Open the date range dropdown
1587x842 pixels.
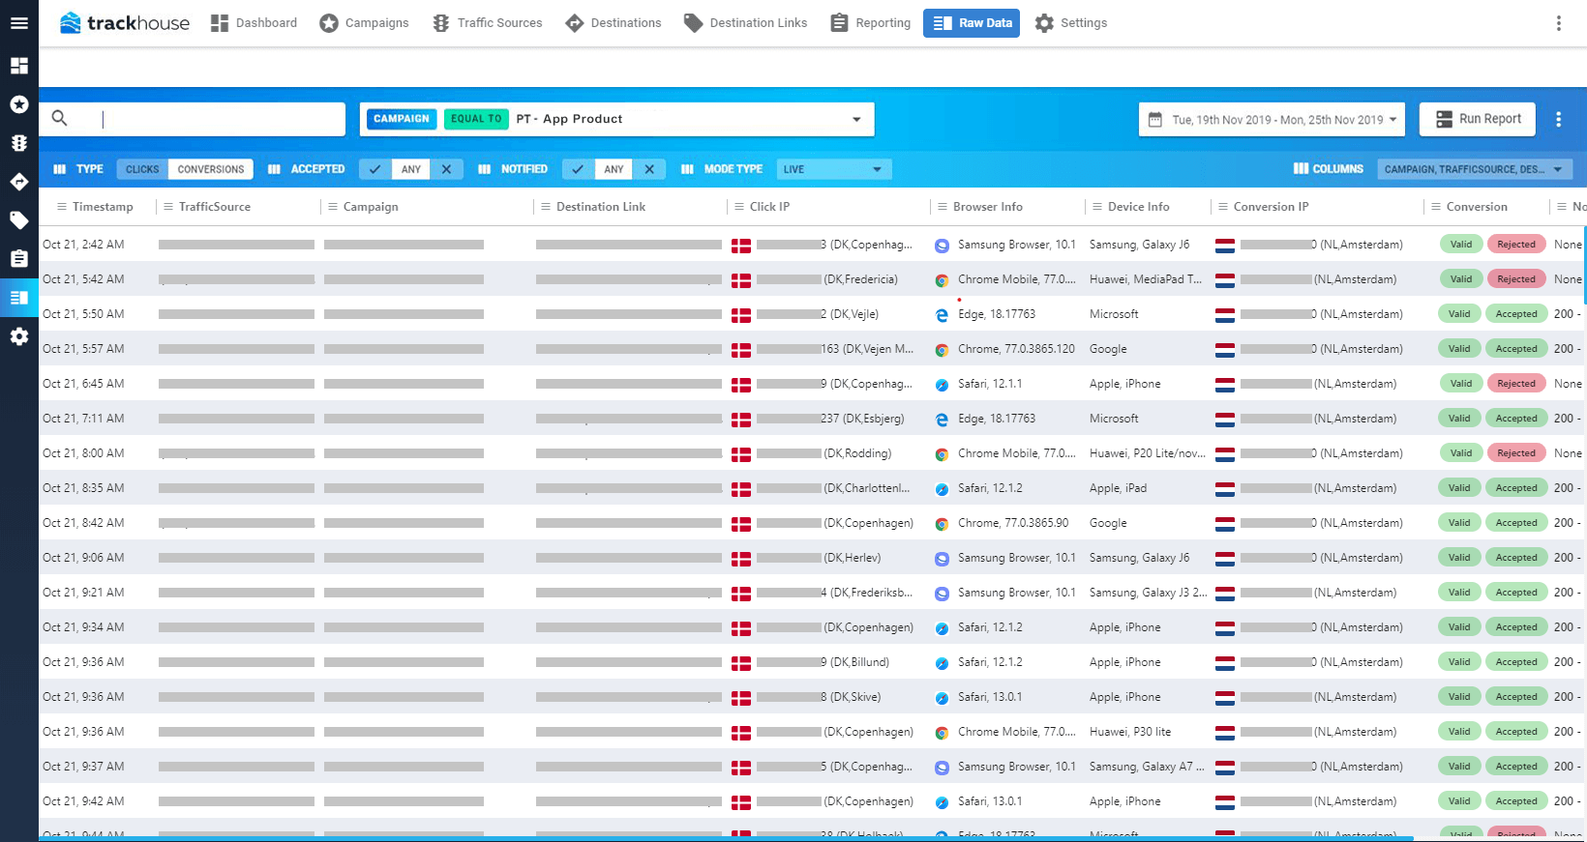pyautogui.click(x=1272, y=120)
